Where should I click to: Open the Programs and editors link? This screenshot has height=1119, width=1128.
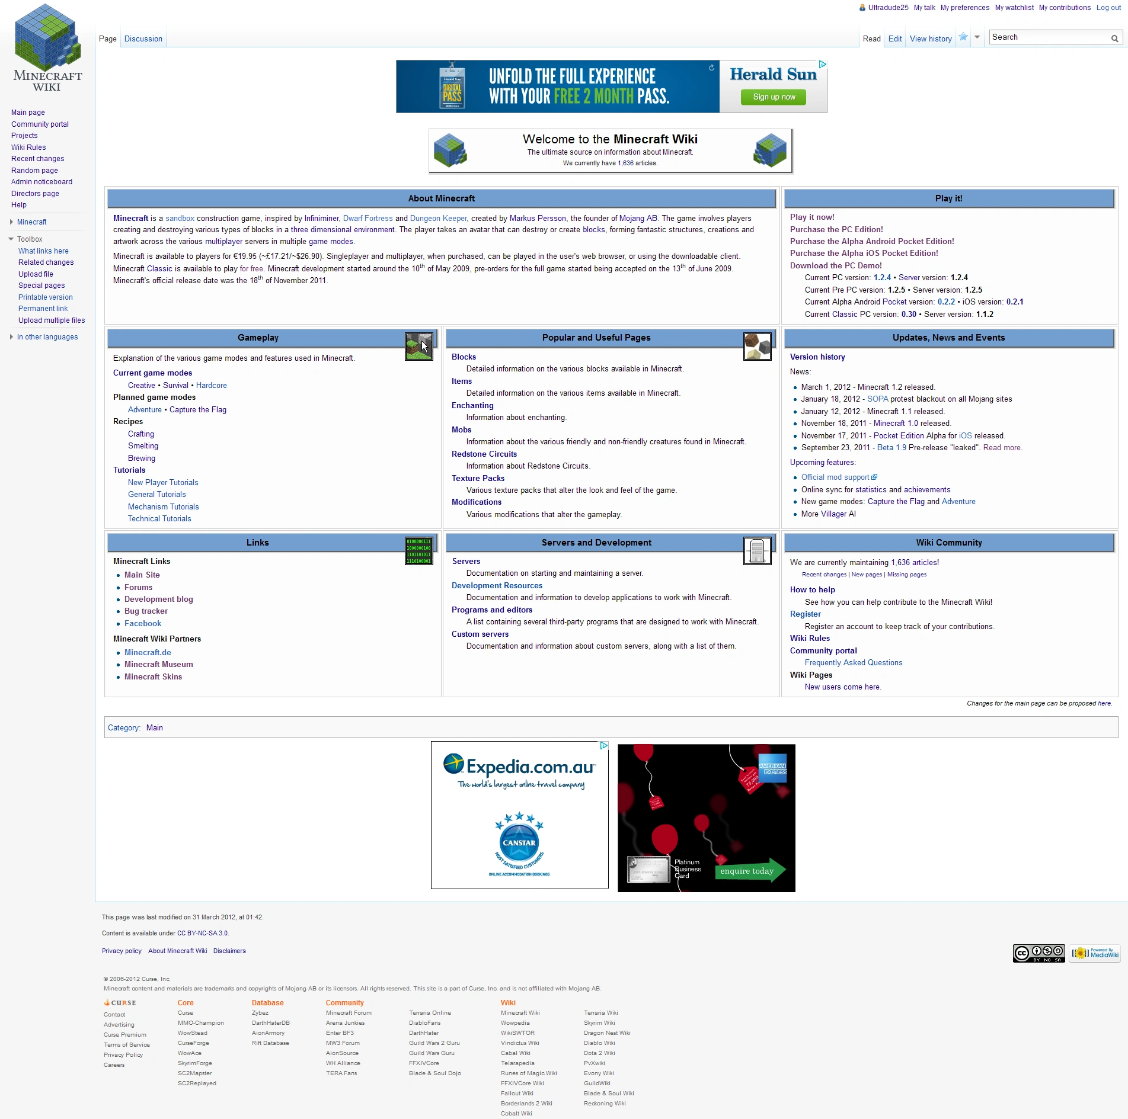click(x=492, y=610)
